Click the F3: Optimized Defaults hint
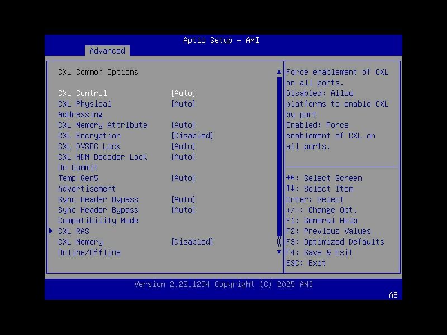Screen dimensions: 447x335 [335, 242]
